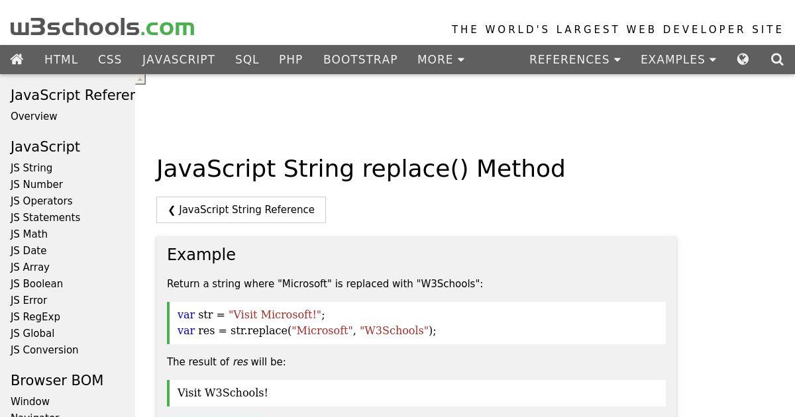Open JS Statements reference link
The width and height of the screenshot is (795, 417).
point(45,218)
